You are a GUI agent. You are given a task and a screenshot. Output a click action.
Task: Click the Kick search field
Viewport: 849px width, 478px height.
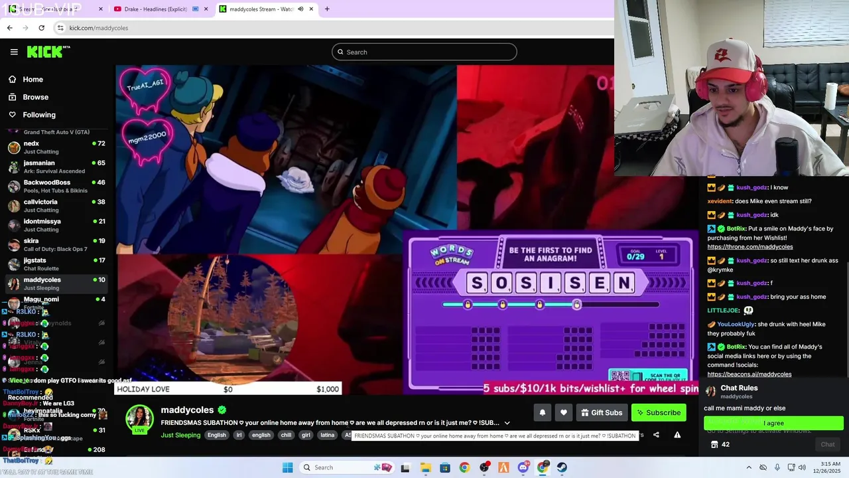tap(424, 52)
